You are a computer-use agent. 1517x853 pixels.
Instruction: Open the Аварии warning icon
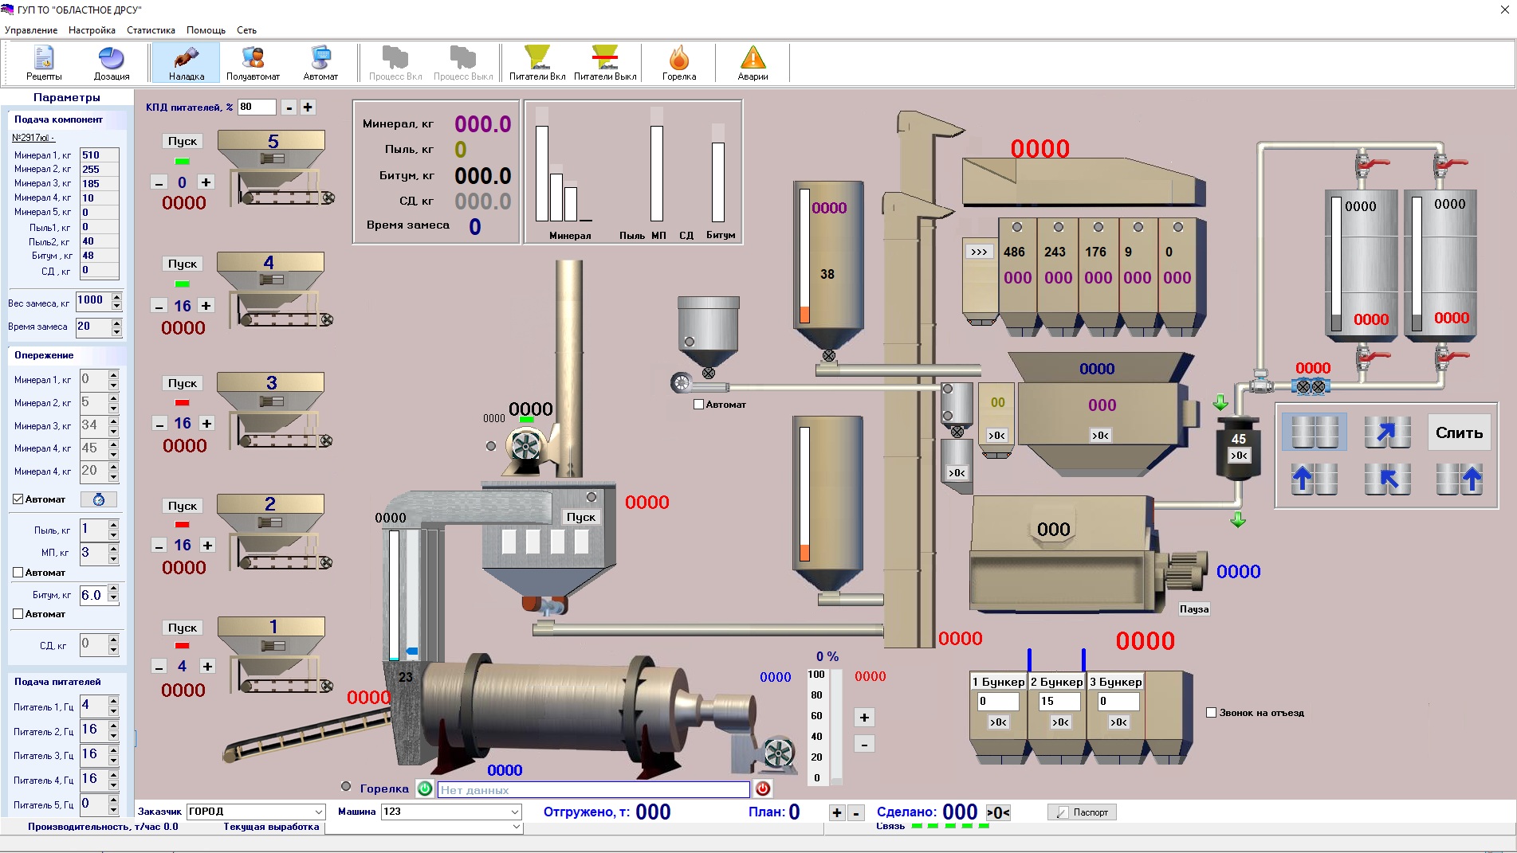click(x=753, y=63)
